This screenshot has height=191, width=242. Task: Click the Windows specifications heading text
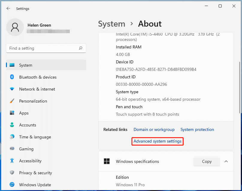pos(137,161)
